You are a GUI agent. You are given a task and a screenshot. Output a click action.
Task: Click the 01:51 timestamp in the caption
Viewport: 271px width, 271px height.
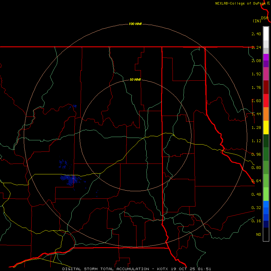click(204, 269)
